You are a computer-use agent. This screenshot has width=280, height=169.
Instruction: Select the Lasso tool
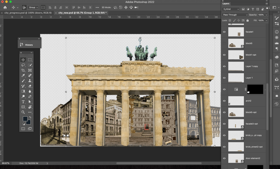[23, 65]
